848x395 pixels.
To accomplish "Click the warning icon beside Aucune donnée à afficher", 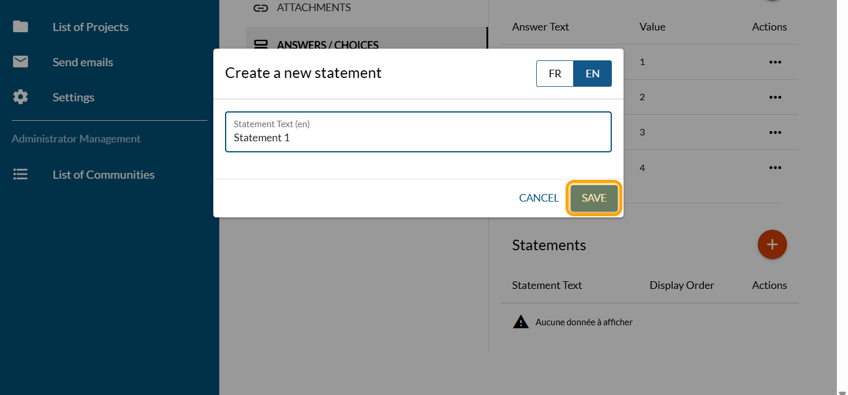I will (x=520, y=322).
